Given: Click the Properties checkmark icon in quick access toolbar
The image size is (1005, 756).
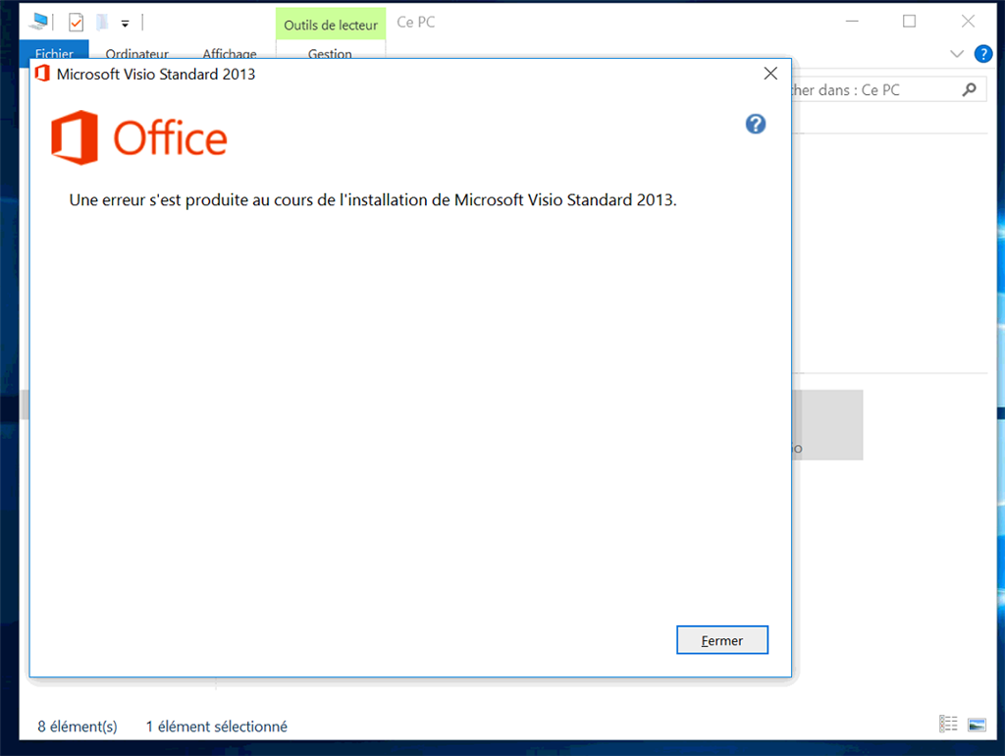Looking at the screenshot, I should 76,23.
